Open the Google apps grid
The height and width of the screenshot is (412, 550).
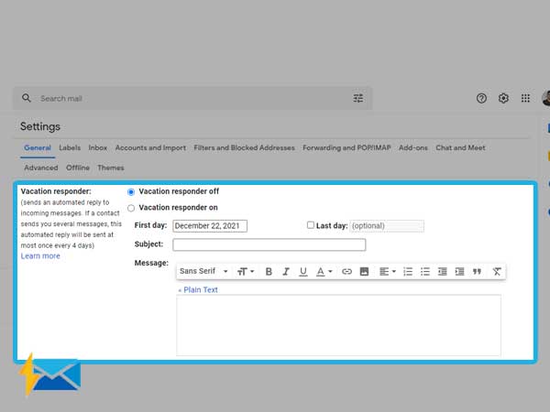point(525,99)
